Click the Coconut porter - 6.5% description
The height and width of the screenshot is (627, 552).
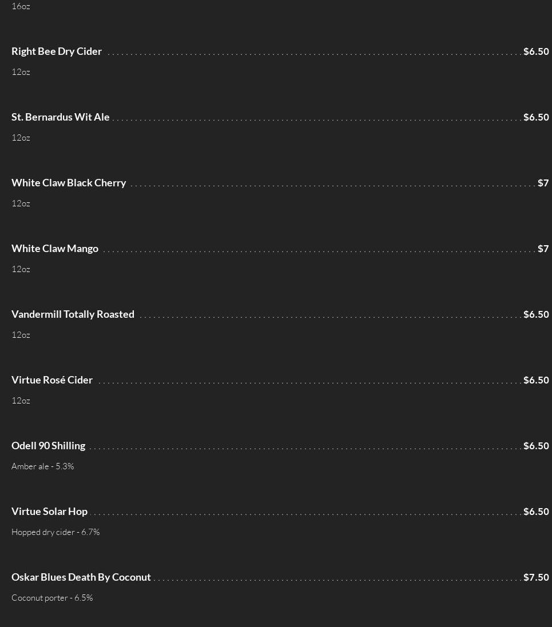click(53, 598)
